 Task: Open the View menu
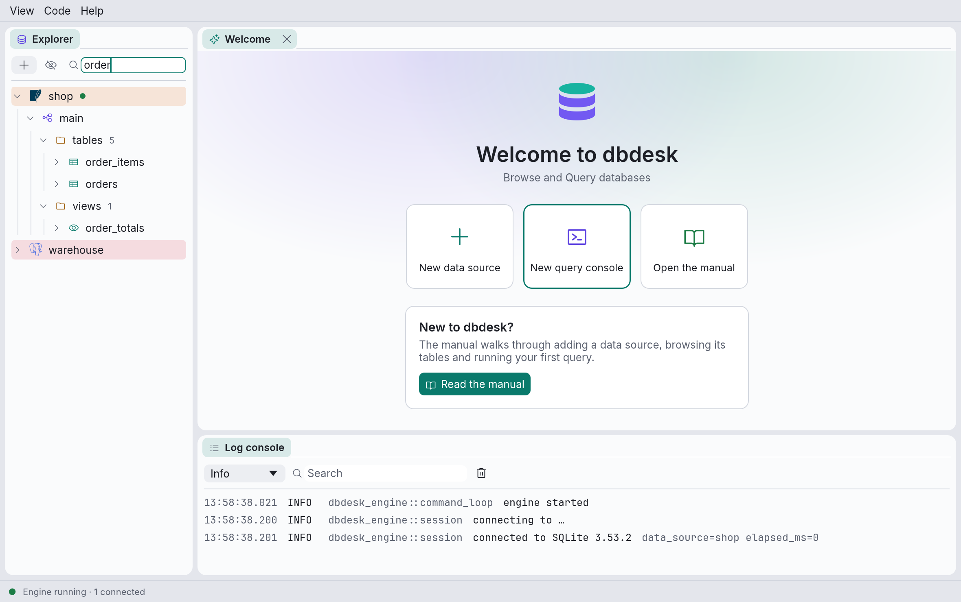pyautogui.click(x=22, y=11)
